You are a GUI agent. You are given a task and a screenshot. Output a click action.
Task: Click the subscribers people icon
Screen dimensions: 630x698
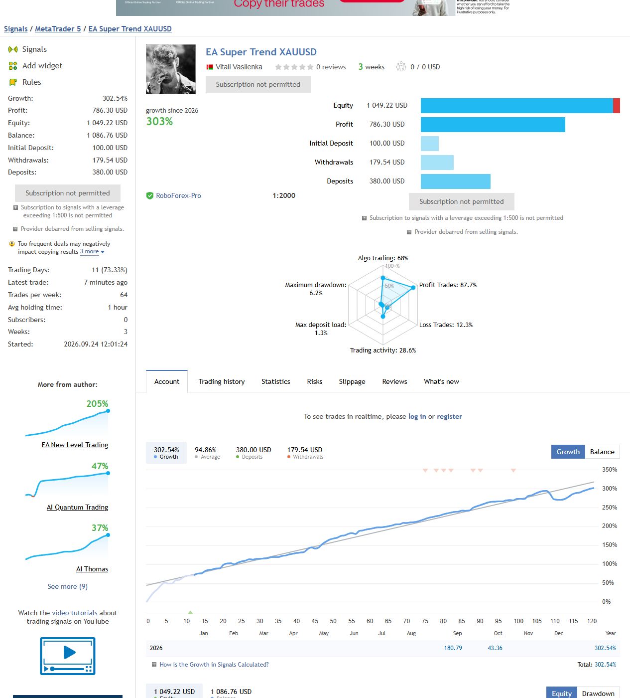click(x=401, y=67)
